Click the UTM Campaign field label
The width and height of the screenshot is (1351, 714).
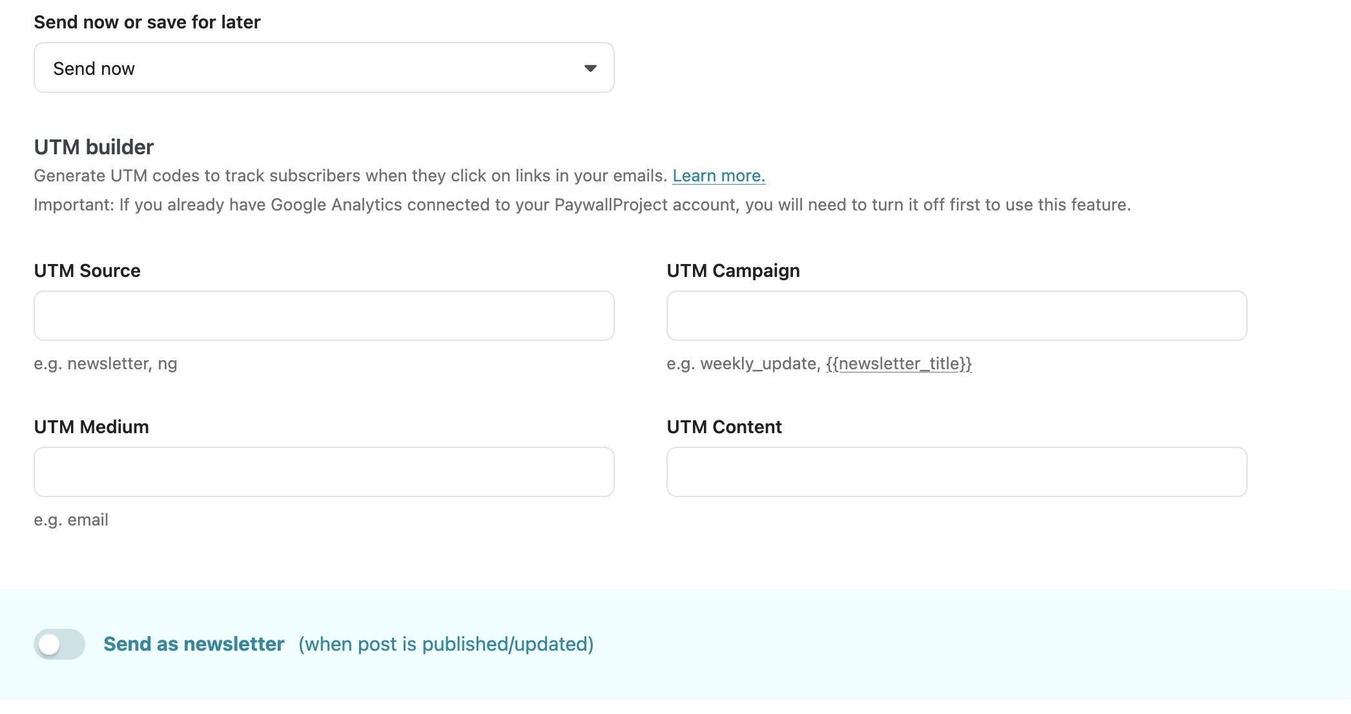pyautogui.click(x=733, y=270)
